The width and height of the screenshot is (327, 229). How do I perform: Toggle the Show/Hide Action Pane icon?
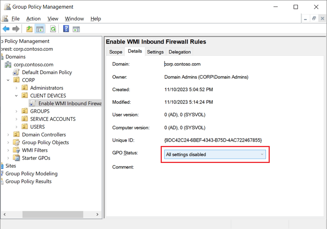[76, 29]
